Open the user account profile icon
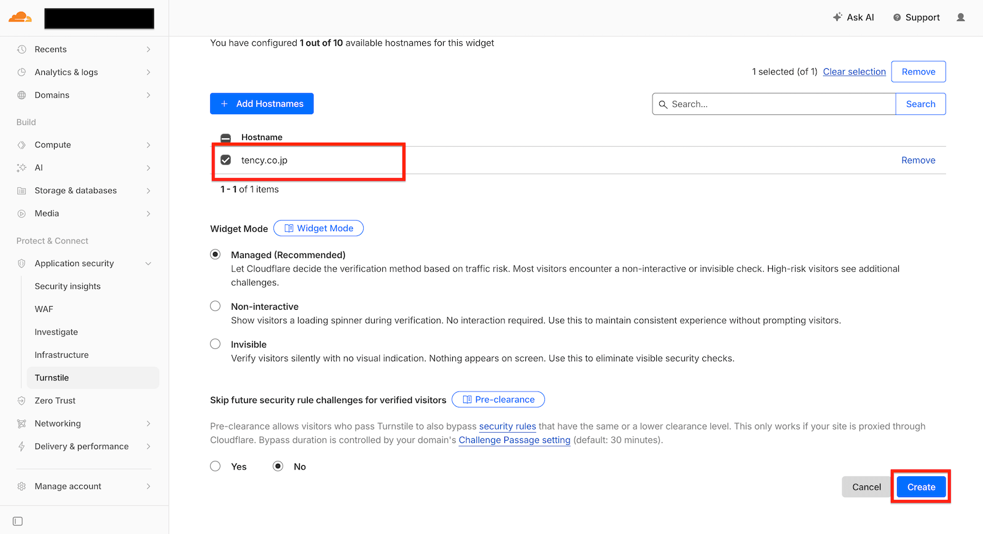This screenshot has width=983, height=534. pyautogui.click(x=961, y=17)
